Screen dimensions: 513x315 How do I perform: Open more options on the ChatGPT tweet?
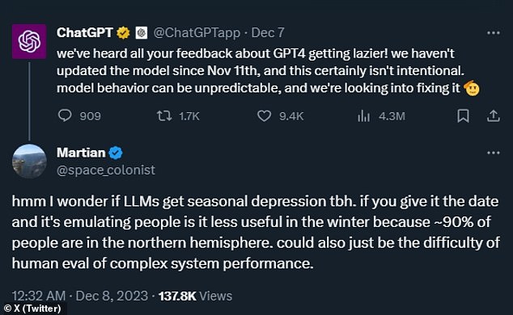(494, 32)
